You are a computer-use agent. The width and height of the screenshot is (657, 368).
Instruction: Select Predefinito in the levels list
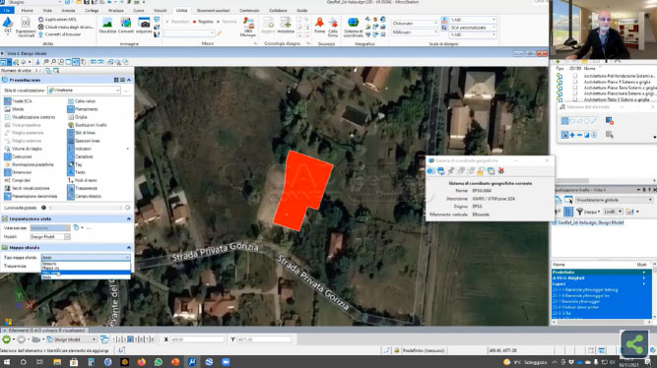coord(601,273)
